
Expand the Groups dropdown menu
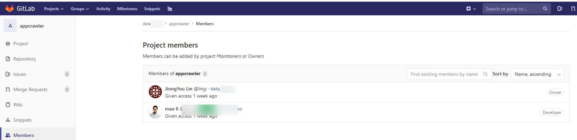coord(80,9)
